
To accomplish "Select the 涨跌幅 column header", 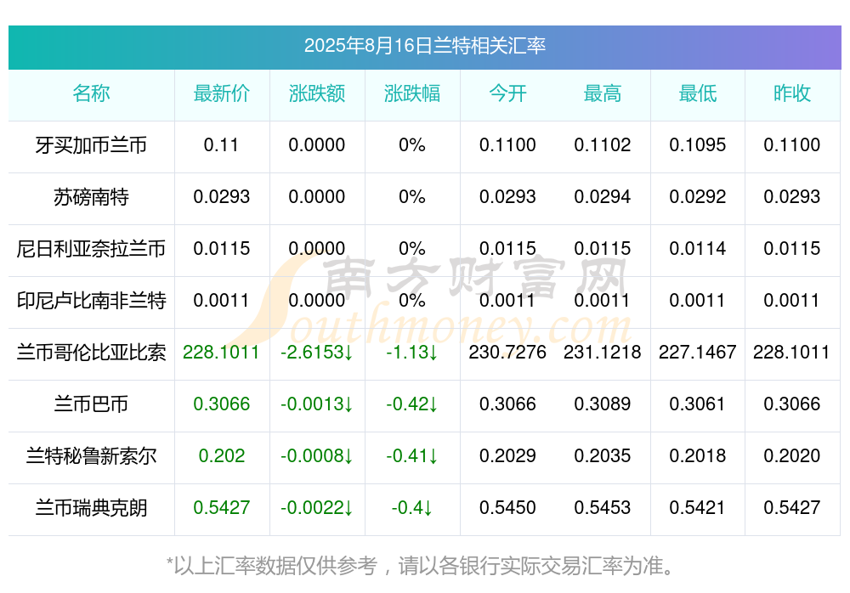I will (x=412, y=93).
